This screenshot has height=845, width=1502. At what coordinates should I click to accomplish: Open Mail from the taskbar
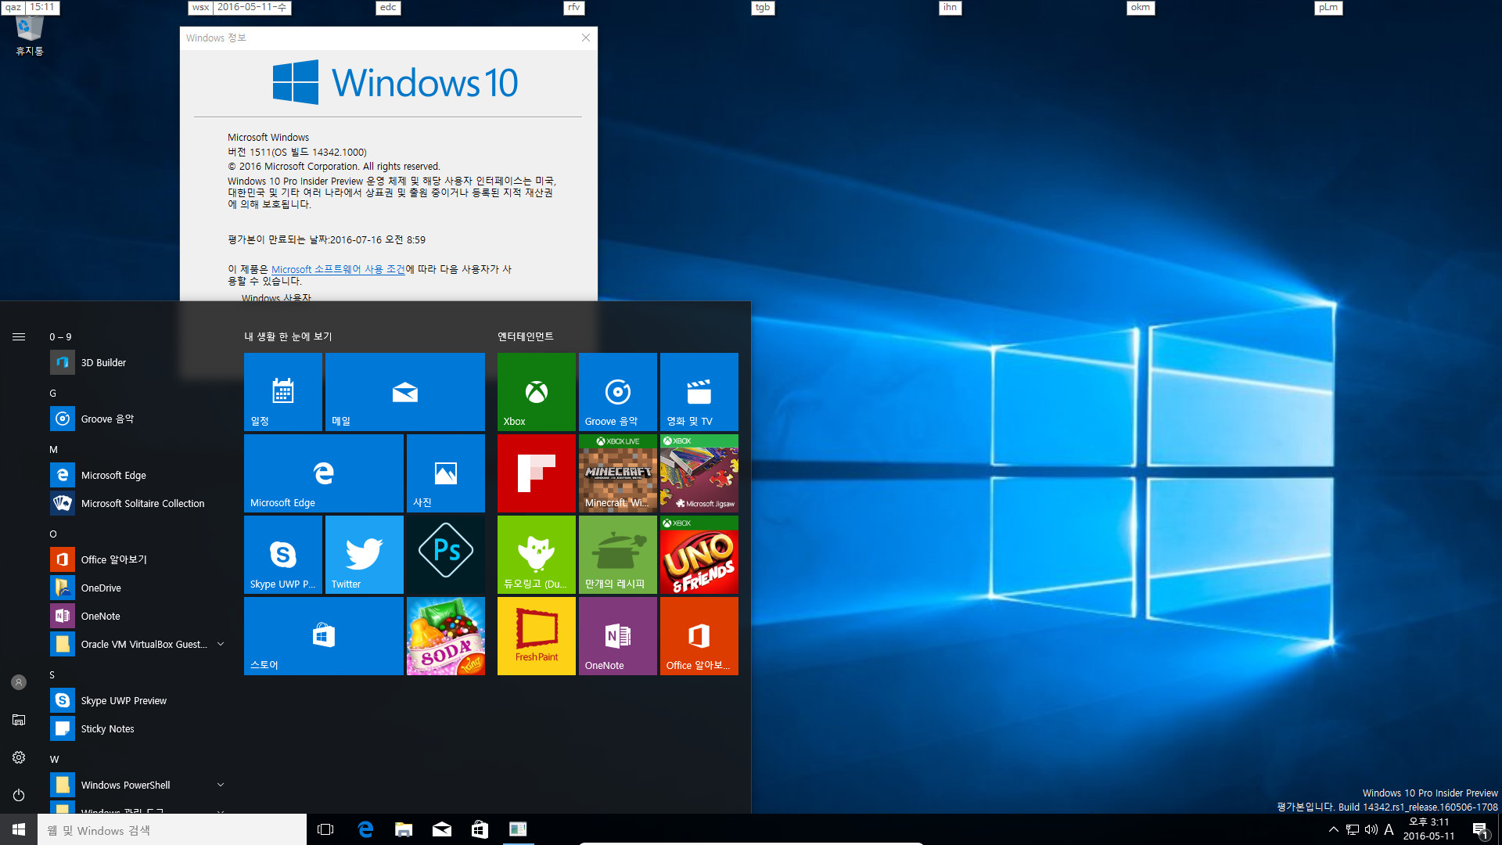[x=442, y=829]
